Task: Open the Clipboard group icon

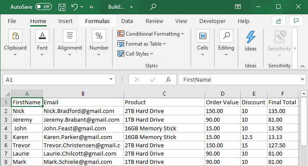Action: pyautogui.click(x=15, y=36)
